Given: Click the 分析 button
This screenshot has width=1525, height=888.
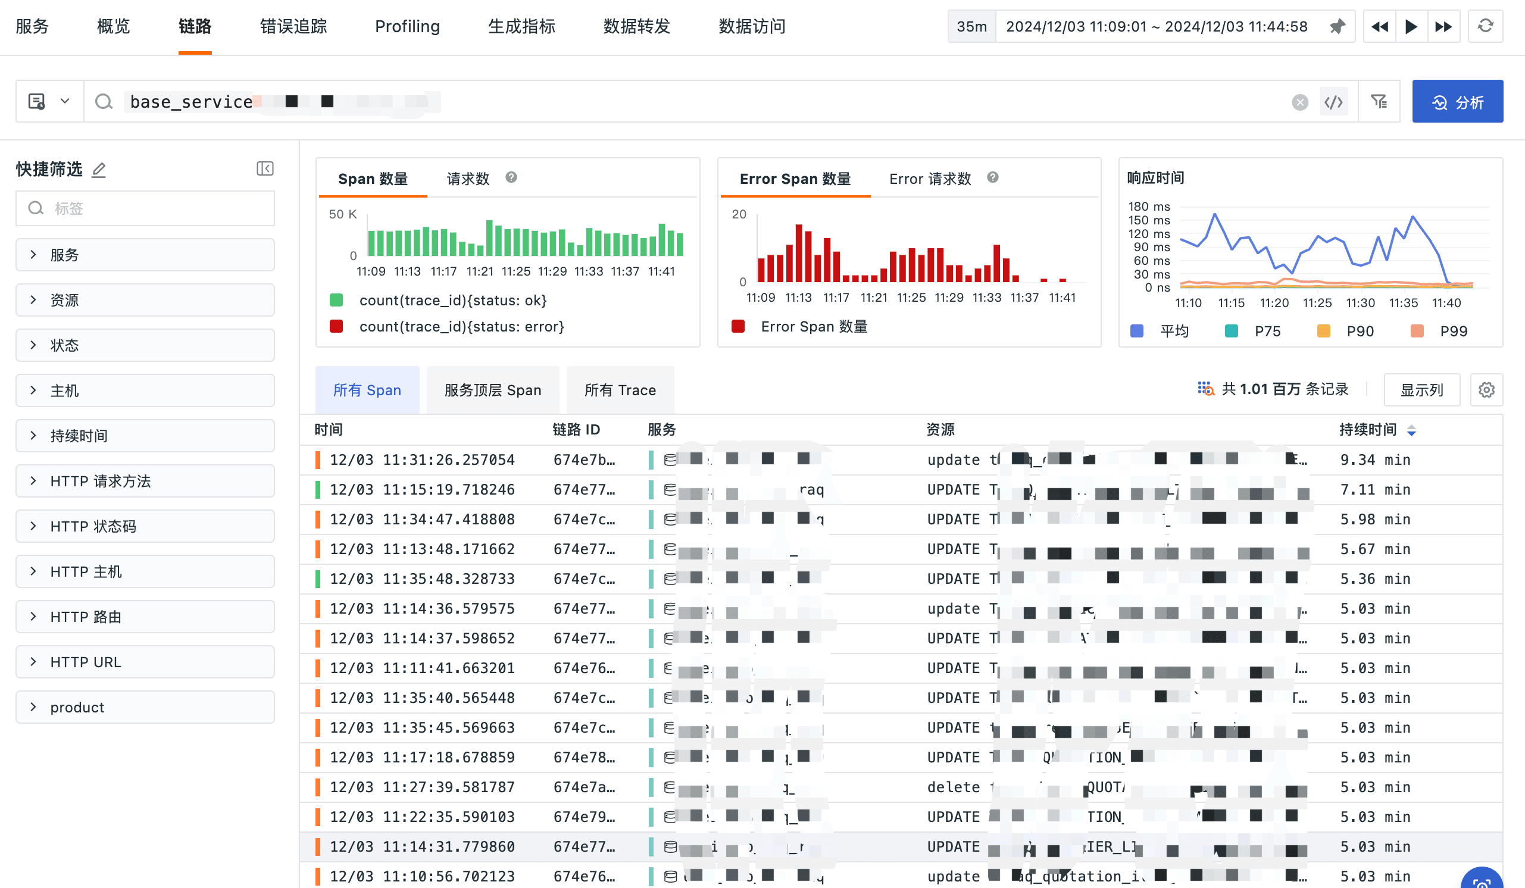Looking at the screenshot, I should pyautogui.click(x=1457, y=102).
